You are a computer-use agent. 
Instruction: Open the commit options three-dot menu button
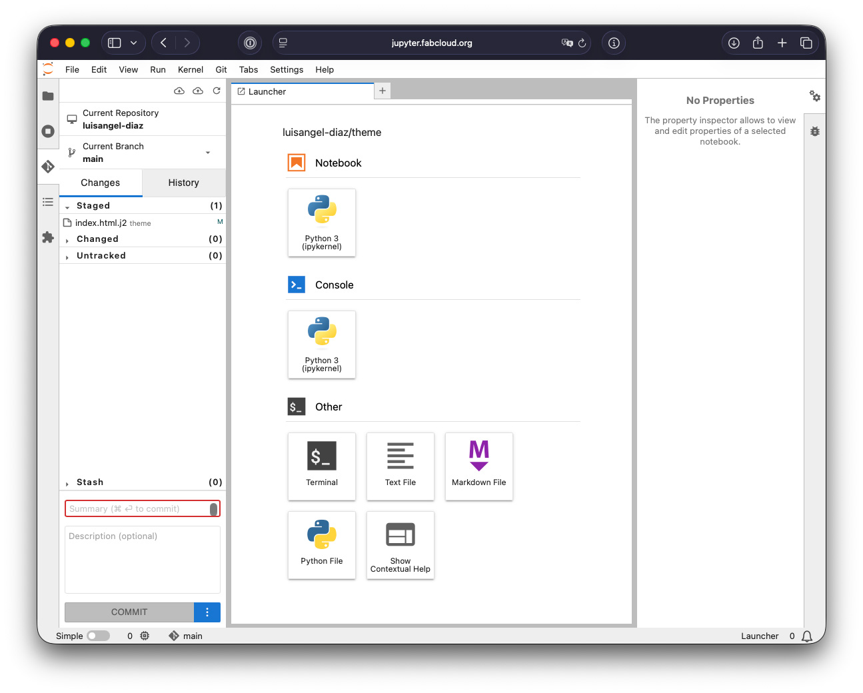pyautogui.click(x=207, y=612)
